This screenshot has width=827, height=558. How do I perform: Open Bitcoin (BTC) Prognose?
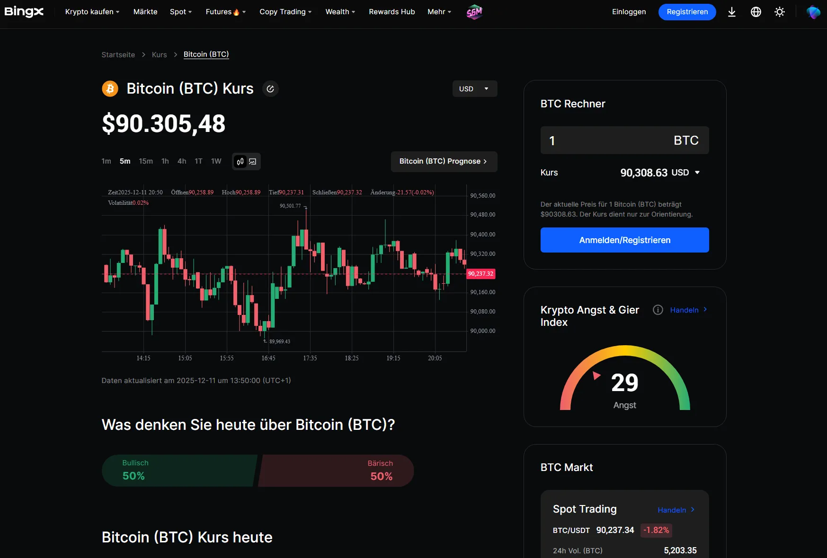(444, 162)
